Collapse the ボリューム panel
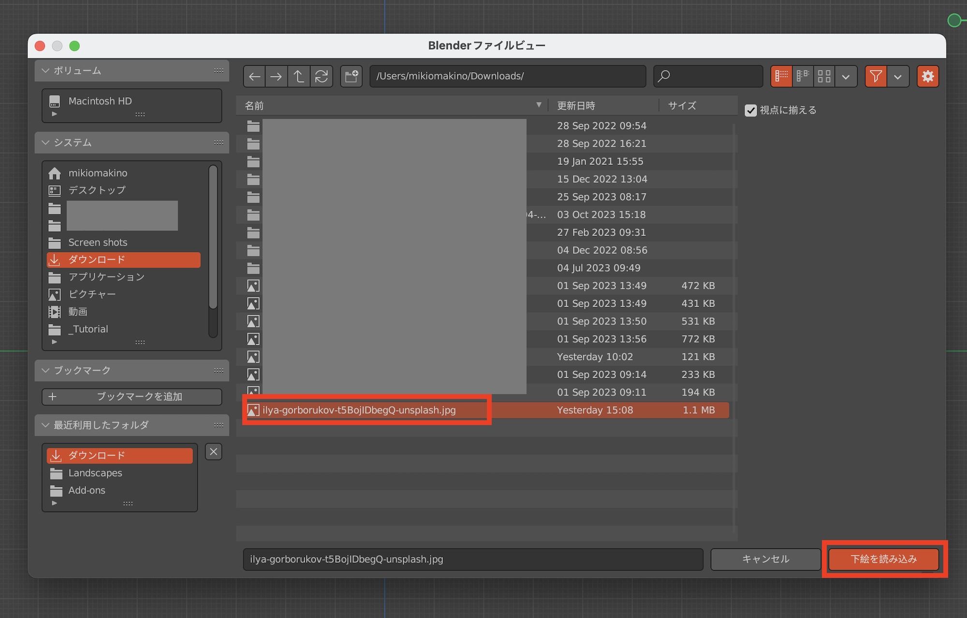967x618 pixels. 46,71
